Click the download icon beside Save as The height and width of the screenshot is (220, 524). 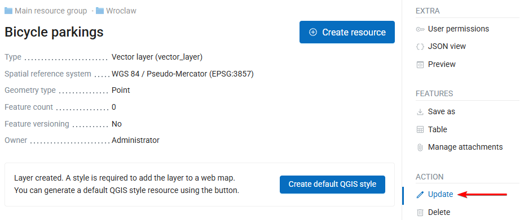[420, 112]
